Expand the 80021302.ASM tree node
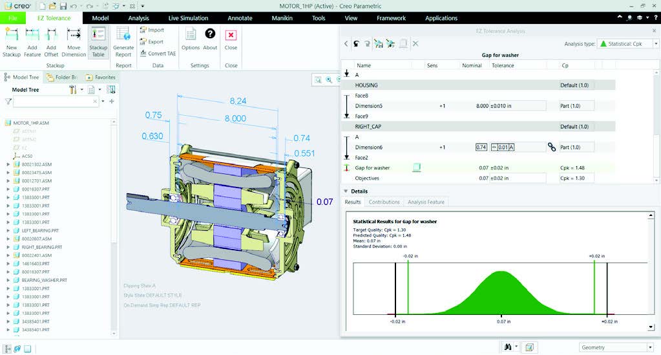Viewport: 661px width, 355px height. pyautogui.click(x=8, y=164)
